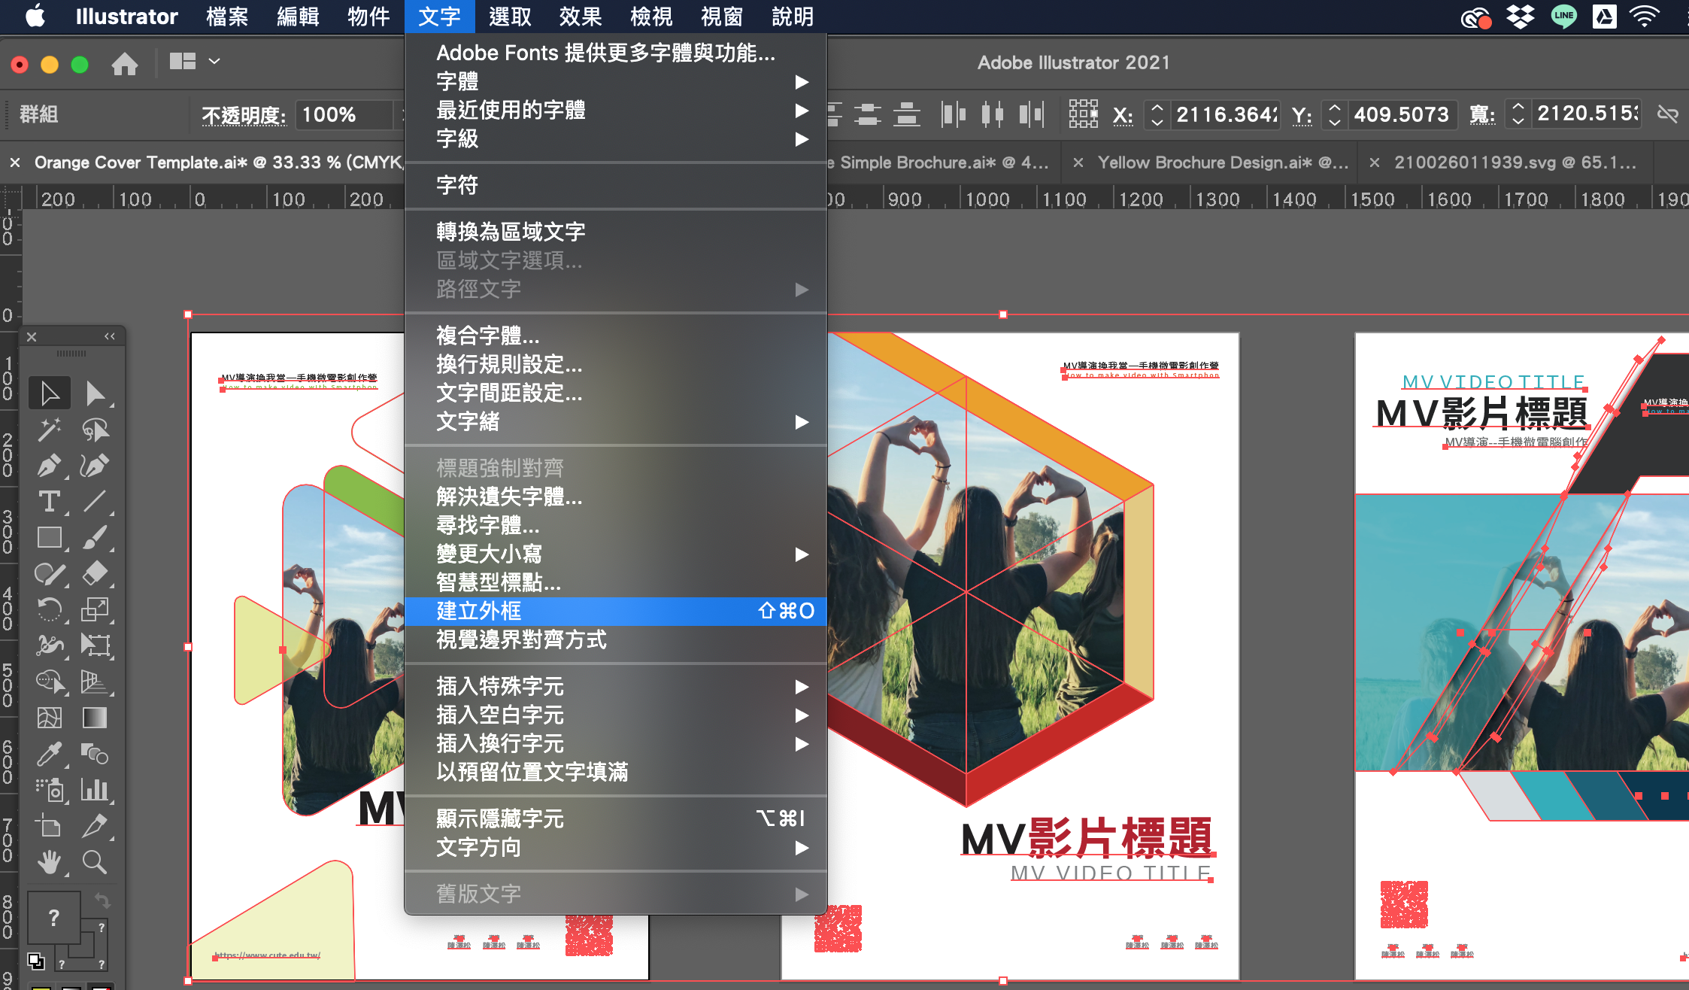
Task: Select the Pen tool
Action: (50, 466)
